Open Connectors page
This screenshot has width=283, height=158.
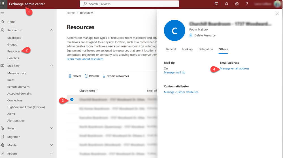15,100
